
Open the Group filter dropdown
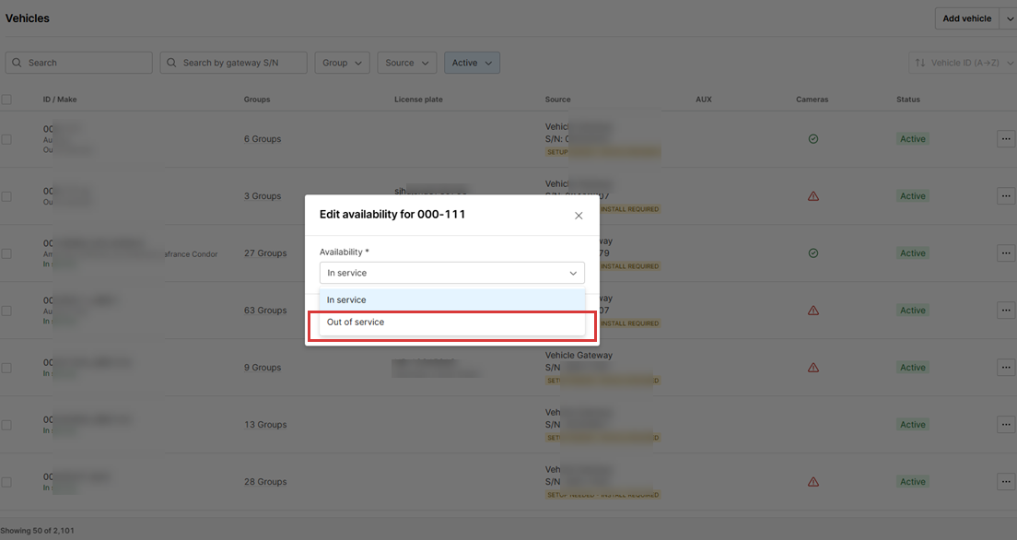tap(343, 63)
